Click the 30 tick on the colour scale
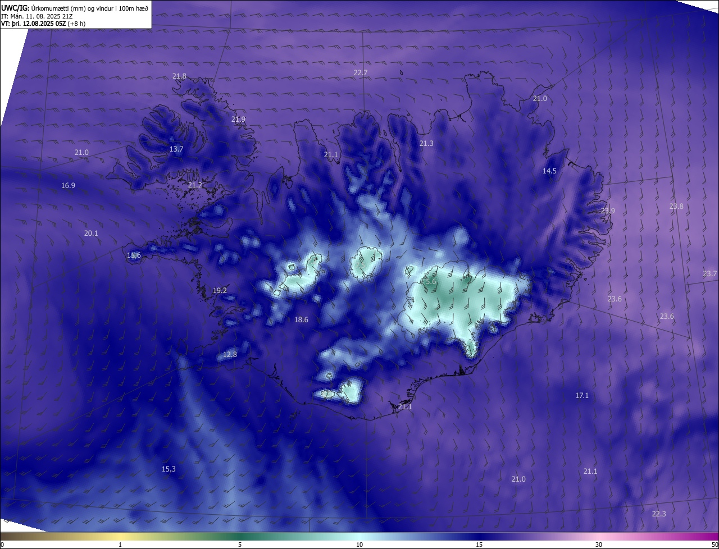 (599, 545)
